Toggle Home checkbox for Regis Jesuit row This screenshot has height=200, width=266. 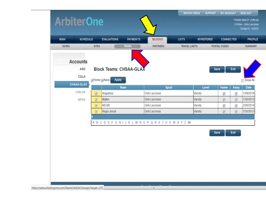pyautogui.click(x=224, y=112)
